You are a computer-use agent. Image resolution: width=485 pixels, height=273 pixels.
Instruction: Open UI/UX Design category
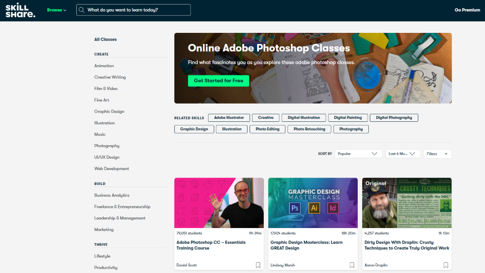(x=107, y=157)
